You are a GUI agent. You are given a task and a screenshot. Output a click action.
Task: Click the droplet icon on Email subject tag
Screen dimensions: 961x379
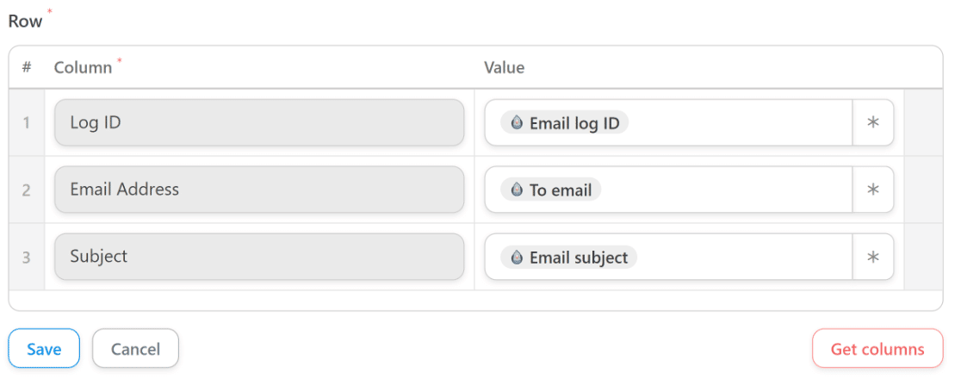(517, 258)
